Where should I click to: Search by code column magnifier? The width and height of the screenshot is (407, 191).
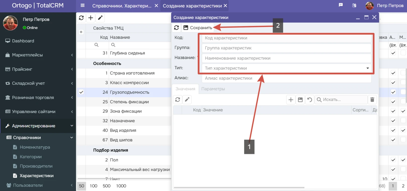point(96,45)
